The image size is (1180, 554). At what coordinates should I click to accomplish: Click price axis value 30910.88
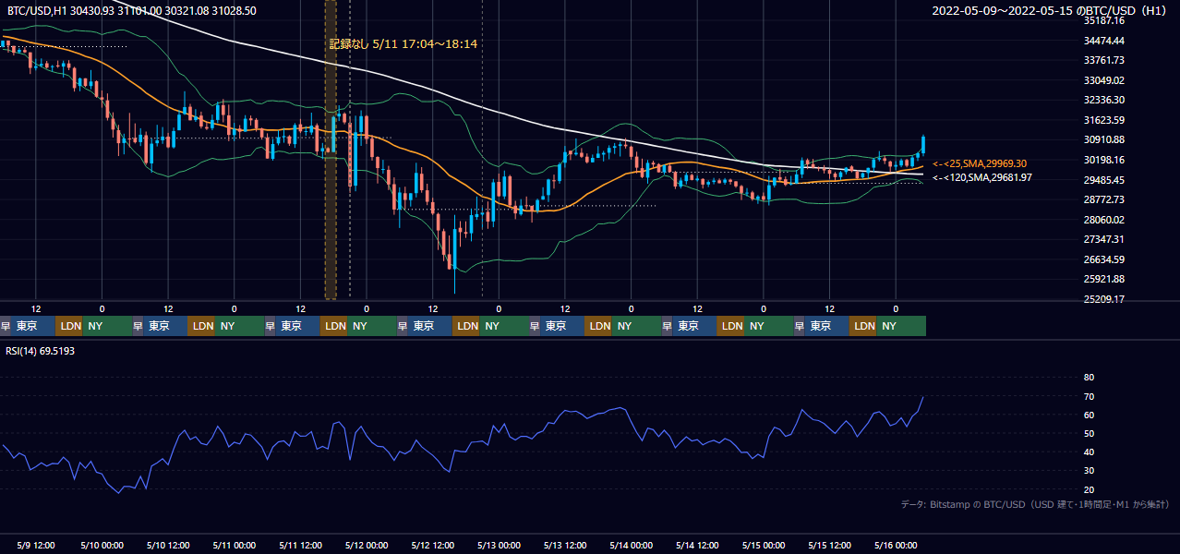[x=1104, y=139]
